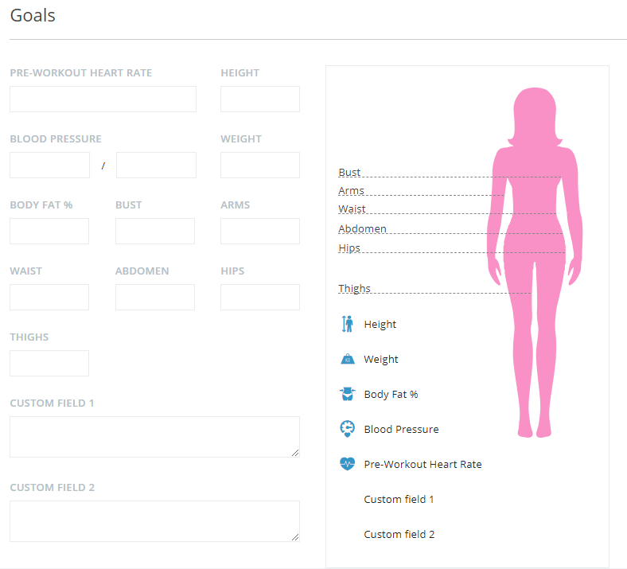Click the 'Custom field 1' legend text
The image size is (627, 569).
[399, 500]
